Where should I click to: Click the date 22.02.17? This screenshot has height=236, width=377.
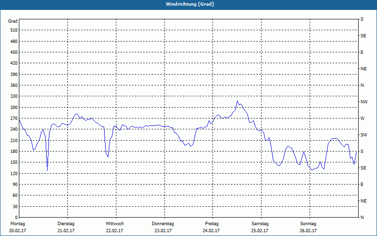[x=115, y=231]
